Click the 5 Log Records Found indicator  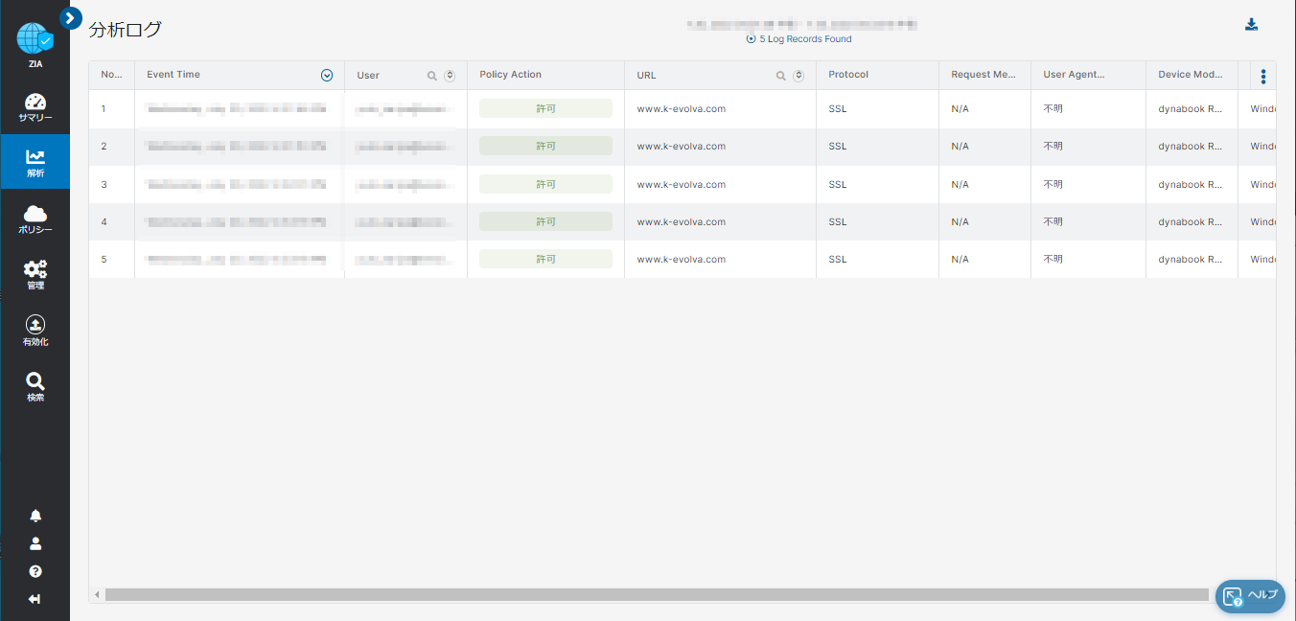point(798,39)
